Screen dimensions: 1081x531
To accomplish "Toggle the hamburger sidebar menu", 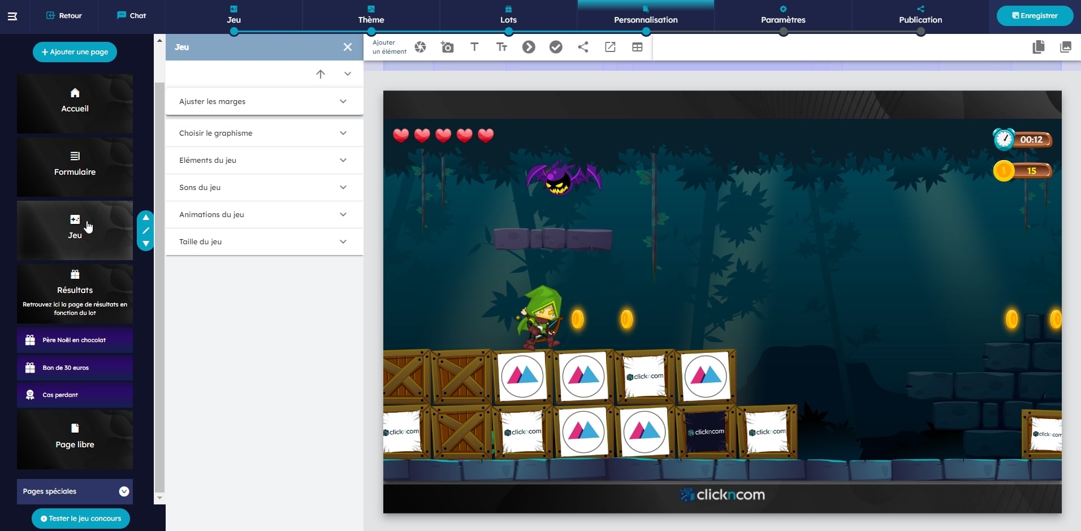I will (12, 16).
